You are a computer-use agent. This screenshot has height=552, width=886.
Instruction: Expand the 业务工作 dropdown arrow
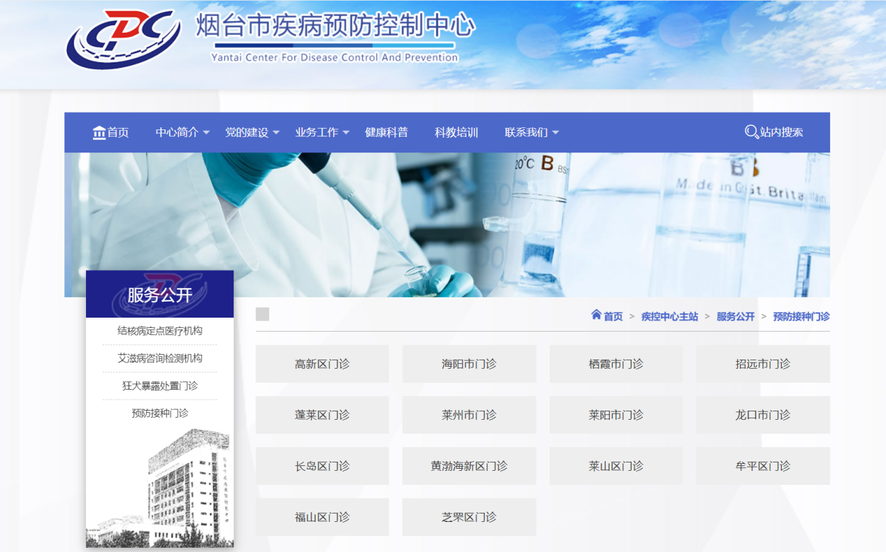[346, 133]
